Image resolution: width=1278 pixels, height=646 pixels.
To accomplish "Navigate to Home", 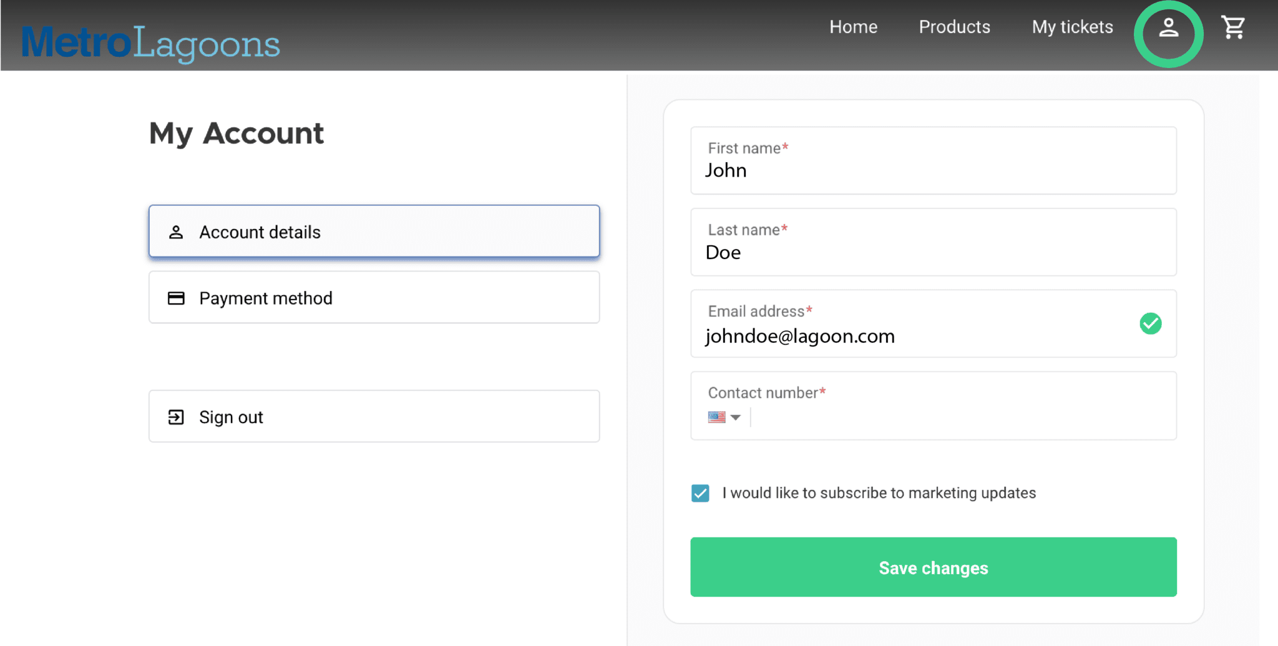I will coord(853,27).
